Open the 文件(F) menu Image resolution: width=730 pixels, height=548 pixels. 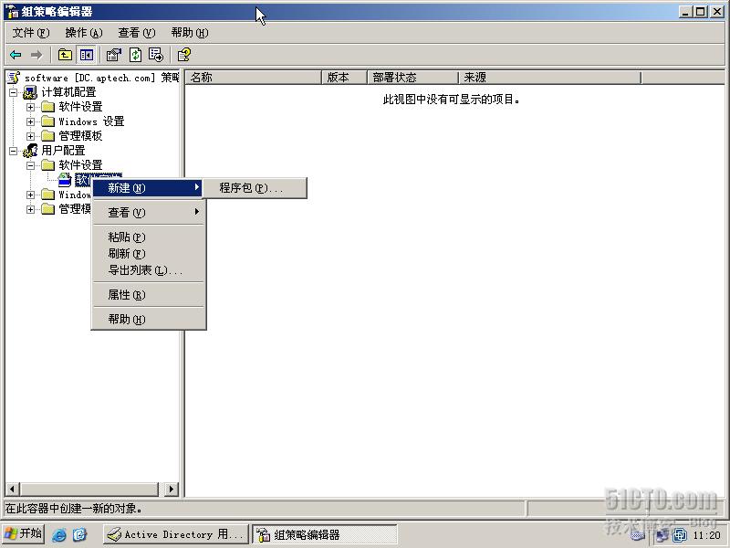click(31, 33)
